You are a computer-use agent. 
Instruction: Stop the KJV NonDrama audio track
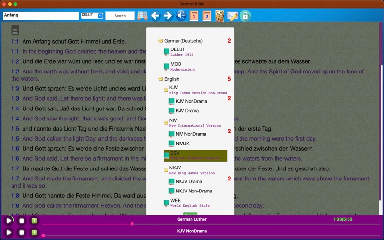coord(22,232)
